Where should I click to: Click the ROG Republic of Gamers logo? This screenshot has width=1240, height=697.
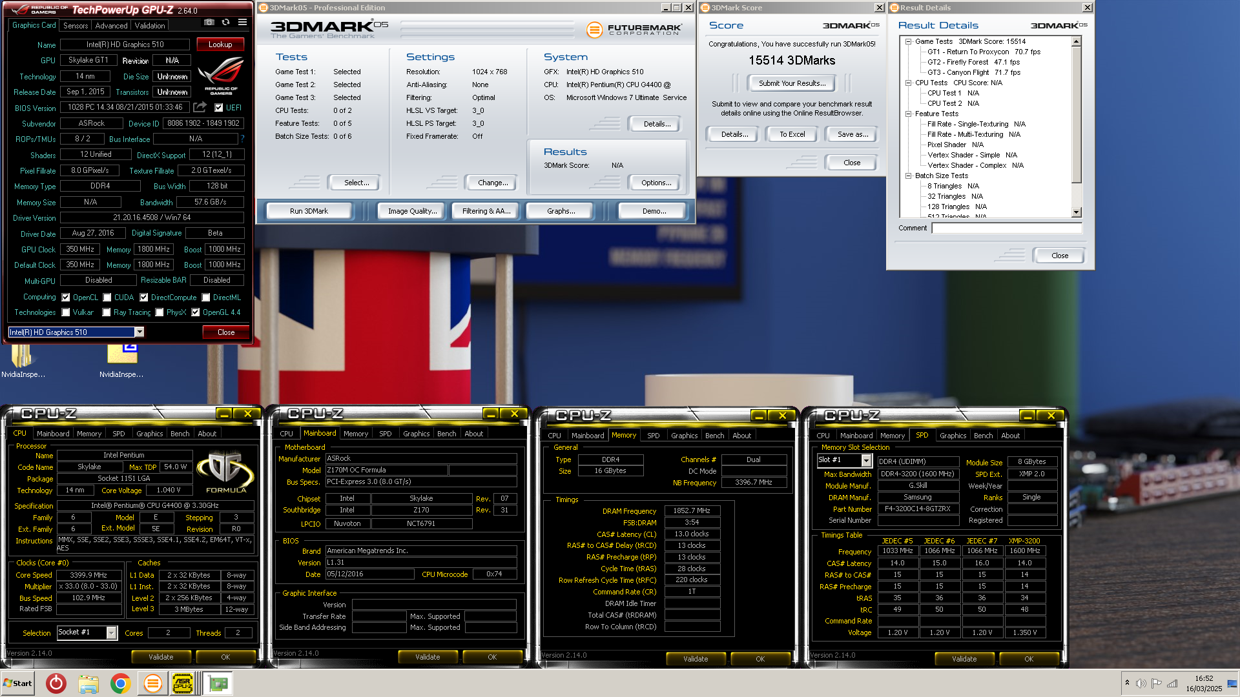pyautogui.click(x=221, y=77)
